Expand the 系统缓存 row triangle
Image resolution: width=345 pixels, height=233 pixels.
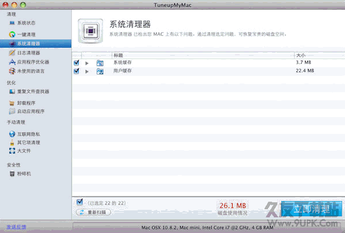point(87,63)
